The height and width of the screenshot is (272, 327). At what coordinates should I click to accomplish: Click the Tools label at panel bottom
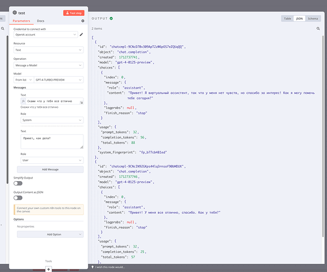coord(49,261)
